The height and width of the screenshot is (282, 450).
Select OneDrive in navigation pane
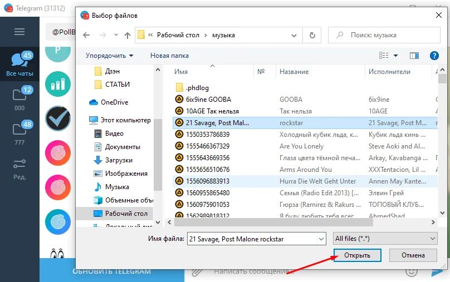coord(109,102)
